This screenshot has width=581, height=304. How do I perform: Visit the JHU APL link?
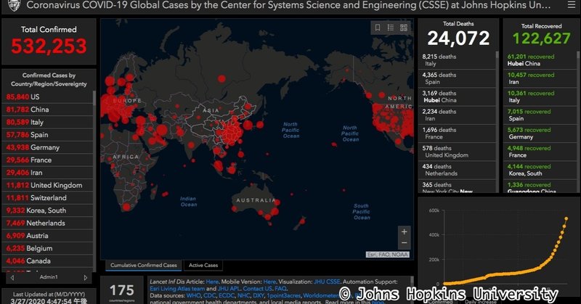228,289
